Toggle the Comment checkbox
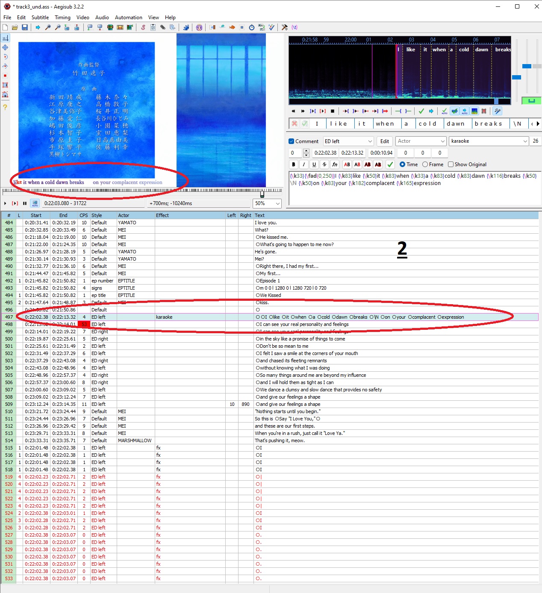The height and width of the screenshot is (593, 542). [x=292, y=141]
